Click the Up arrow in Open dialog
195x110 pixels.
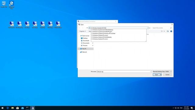(x=87, y=28)
